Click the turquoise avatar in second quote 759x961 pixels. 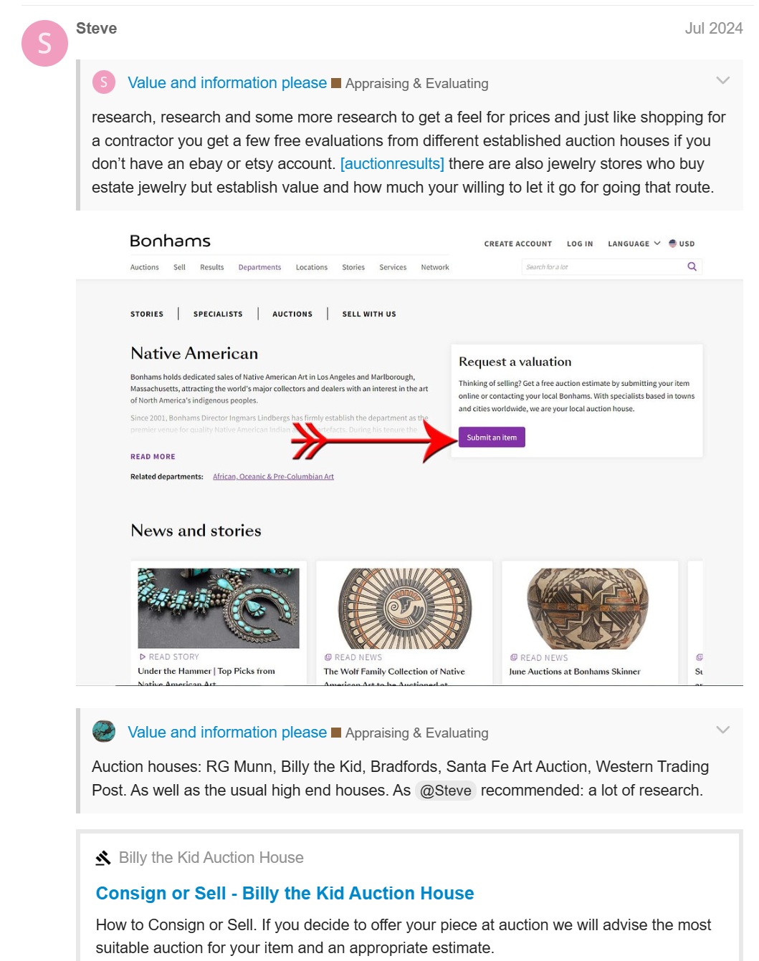[x=104, y=731]
